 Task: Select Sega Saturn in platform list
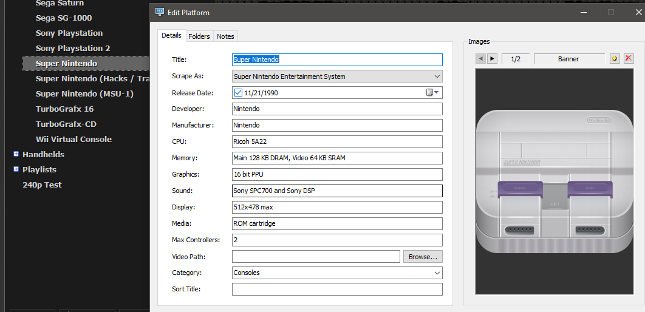point(60,3)
